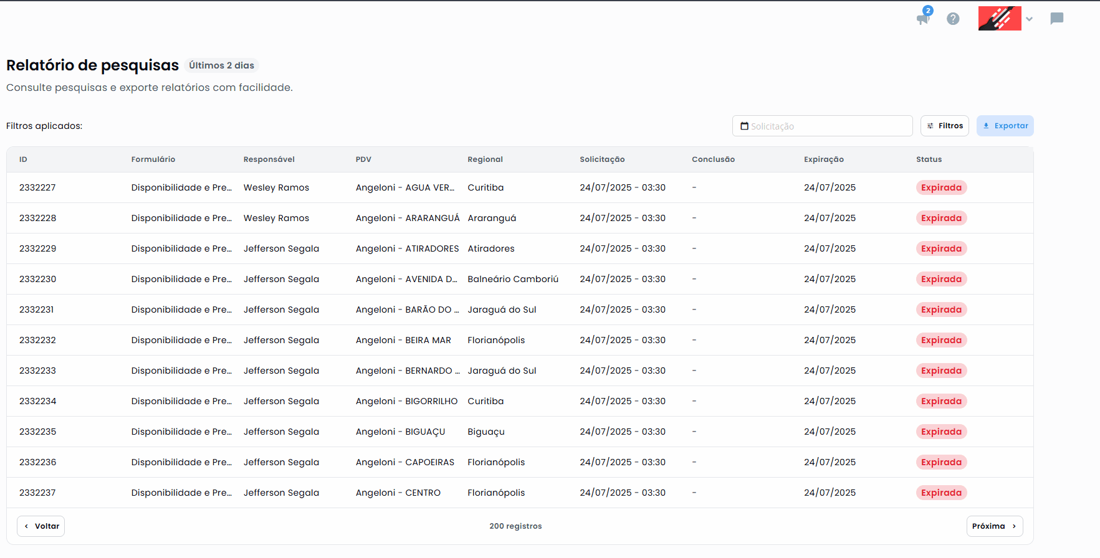1100x558 pixels.
Task: Click the Responsável column header
Action: (x=269, y=159)
